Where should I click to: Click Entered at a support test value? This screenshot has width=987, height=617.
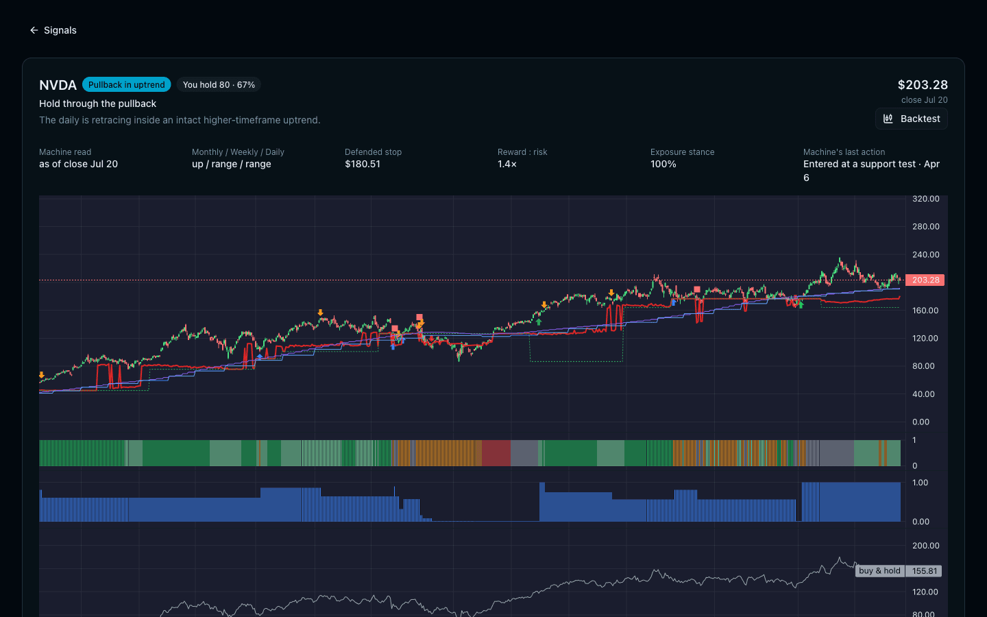pos(871,171)
